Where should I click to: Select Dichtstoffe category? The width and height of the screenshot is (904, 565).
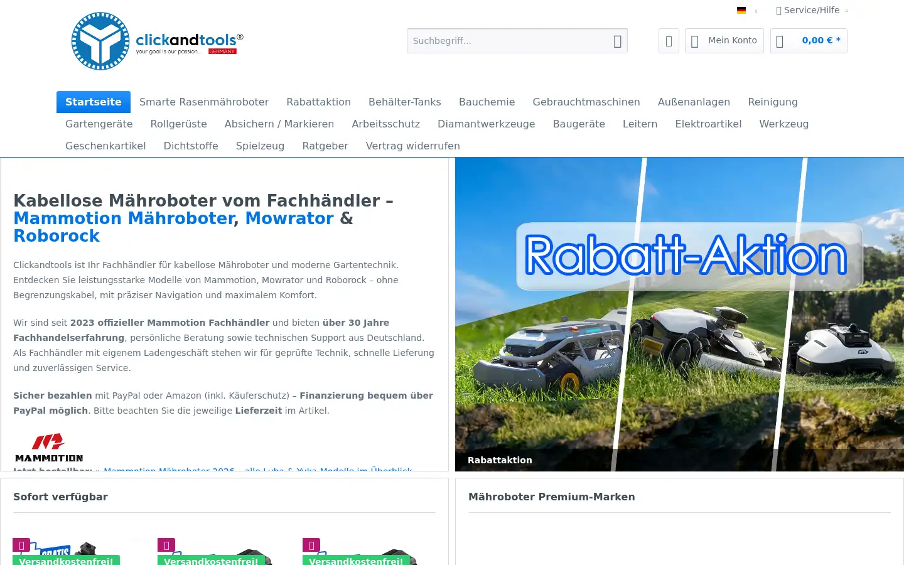(191, 146)
